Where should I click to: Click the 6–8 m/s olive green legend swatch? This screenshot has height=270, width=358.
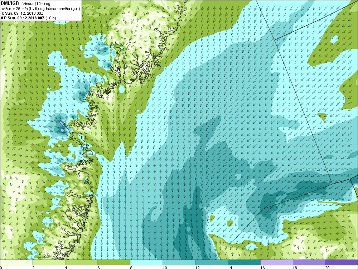coord(114,262)
